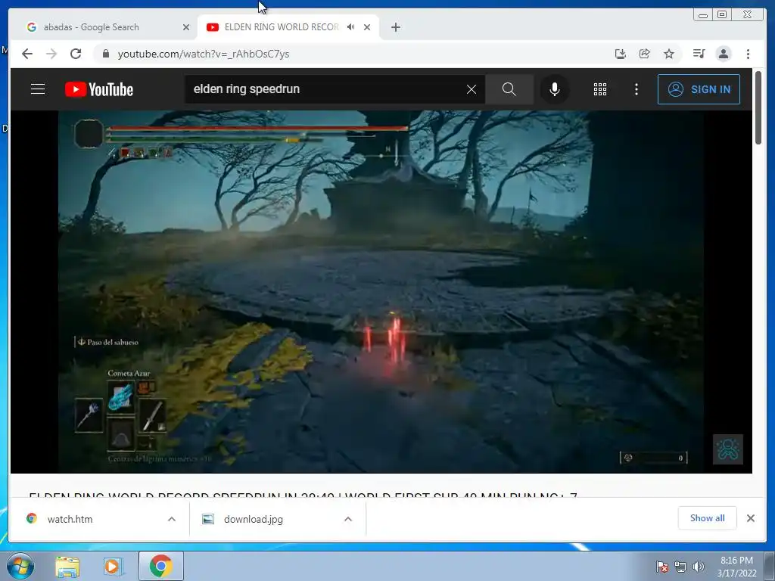Open Windows Start menu
775x581 pixels.
(20, 566)
